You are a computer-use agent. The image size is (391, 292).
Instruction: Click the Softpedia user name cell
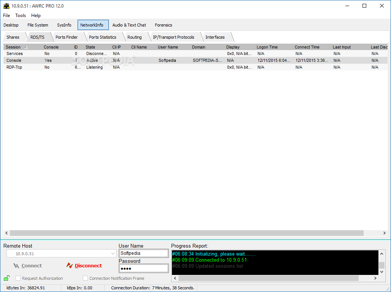pos(167,60)
